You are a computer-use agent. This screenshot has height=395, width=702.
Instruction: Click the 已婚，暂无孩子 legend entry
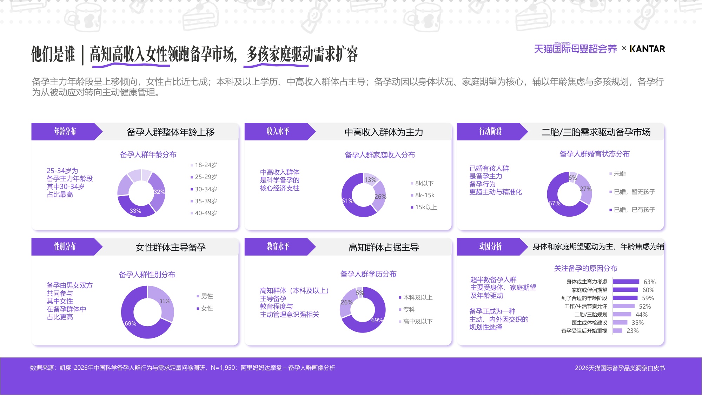coord(632,192)
